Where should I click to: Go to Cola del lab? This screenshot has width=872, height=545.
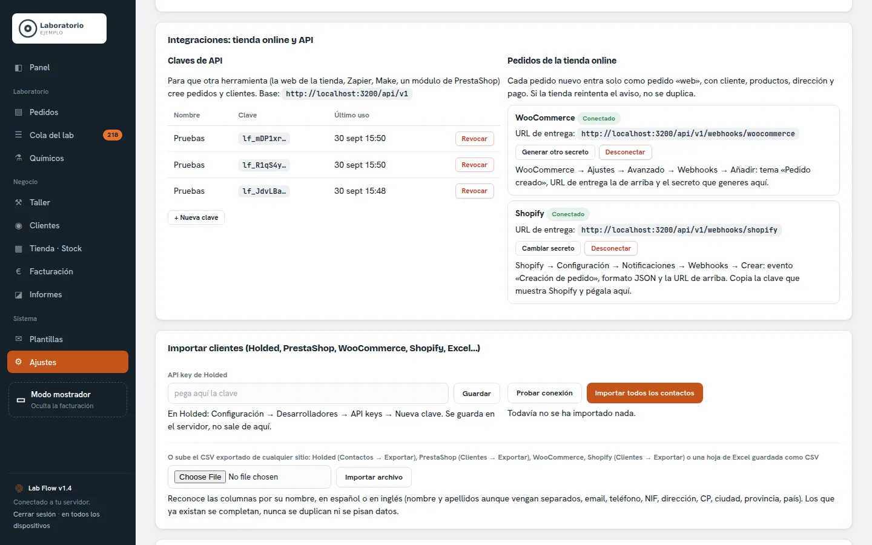[68, 135]
